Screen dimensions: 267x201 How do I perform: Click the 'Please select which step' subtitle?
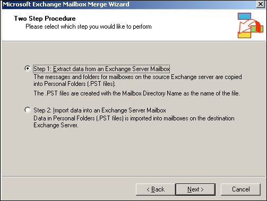(89, 27)
